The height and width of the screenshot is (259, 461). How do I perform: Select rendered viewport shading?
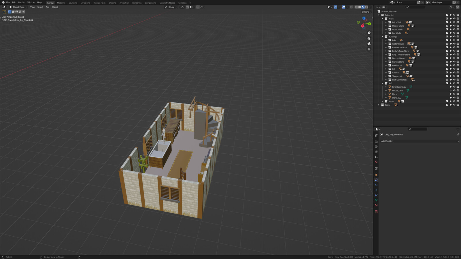pos(366,7)
